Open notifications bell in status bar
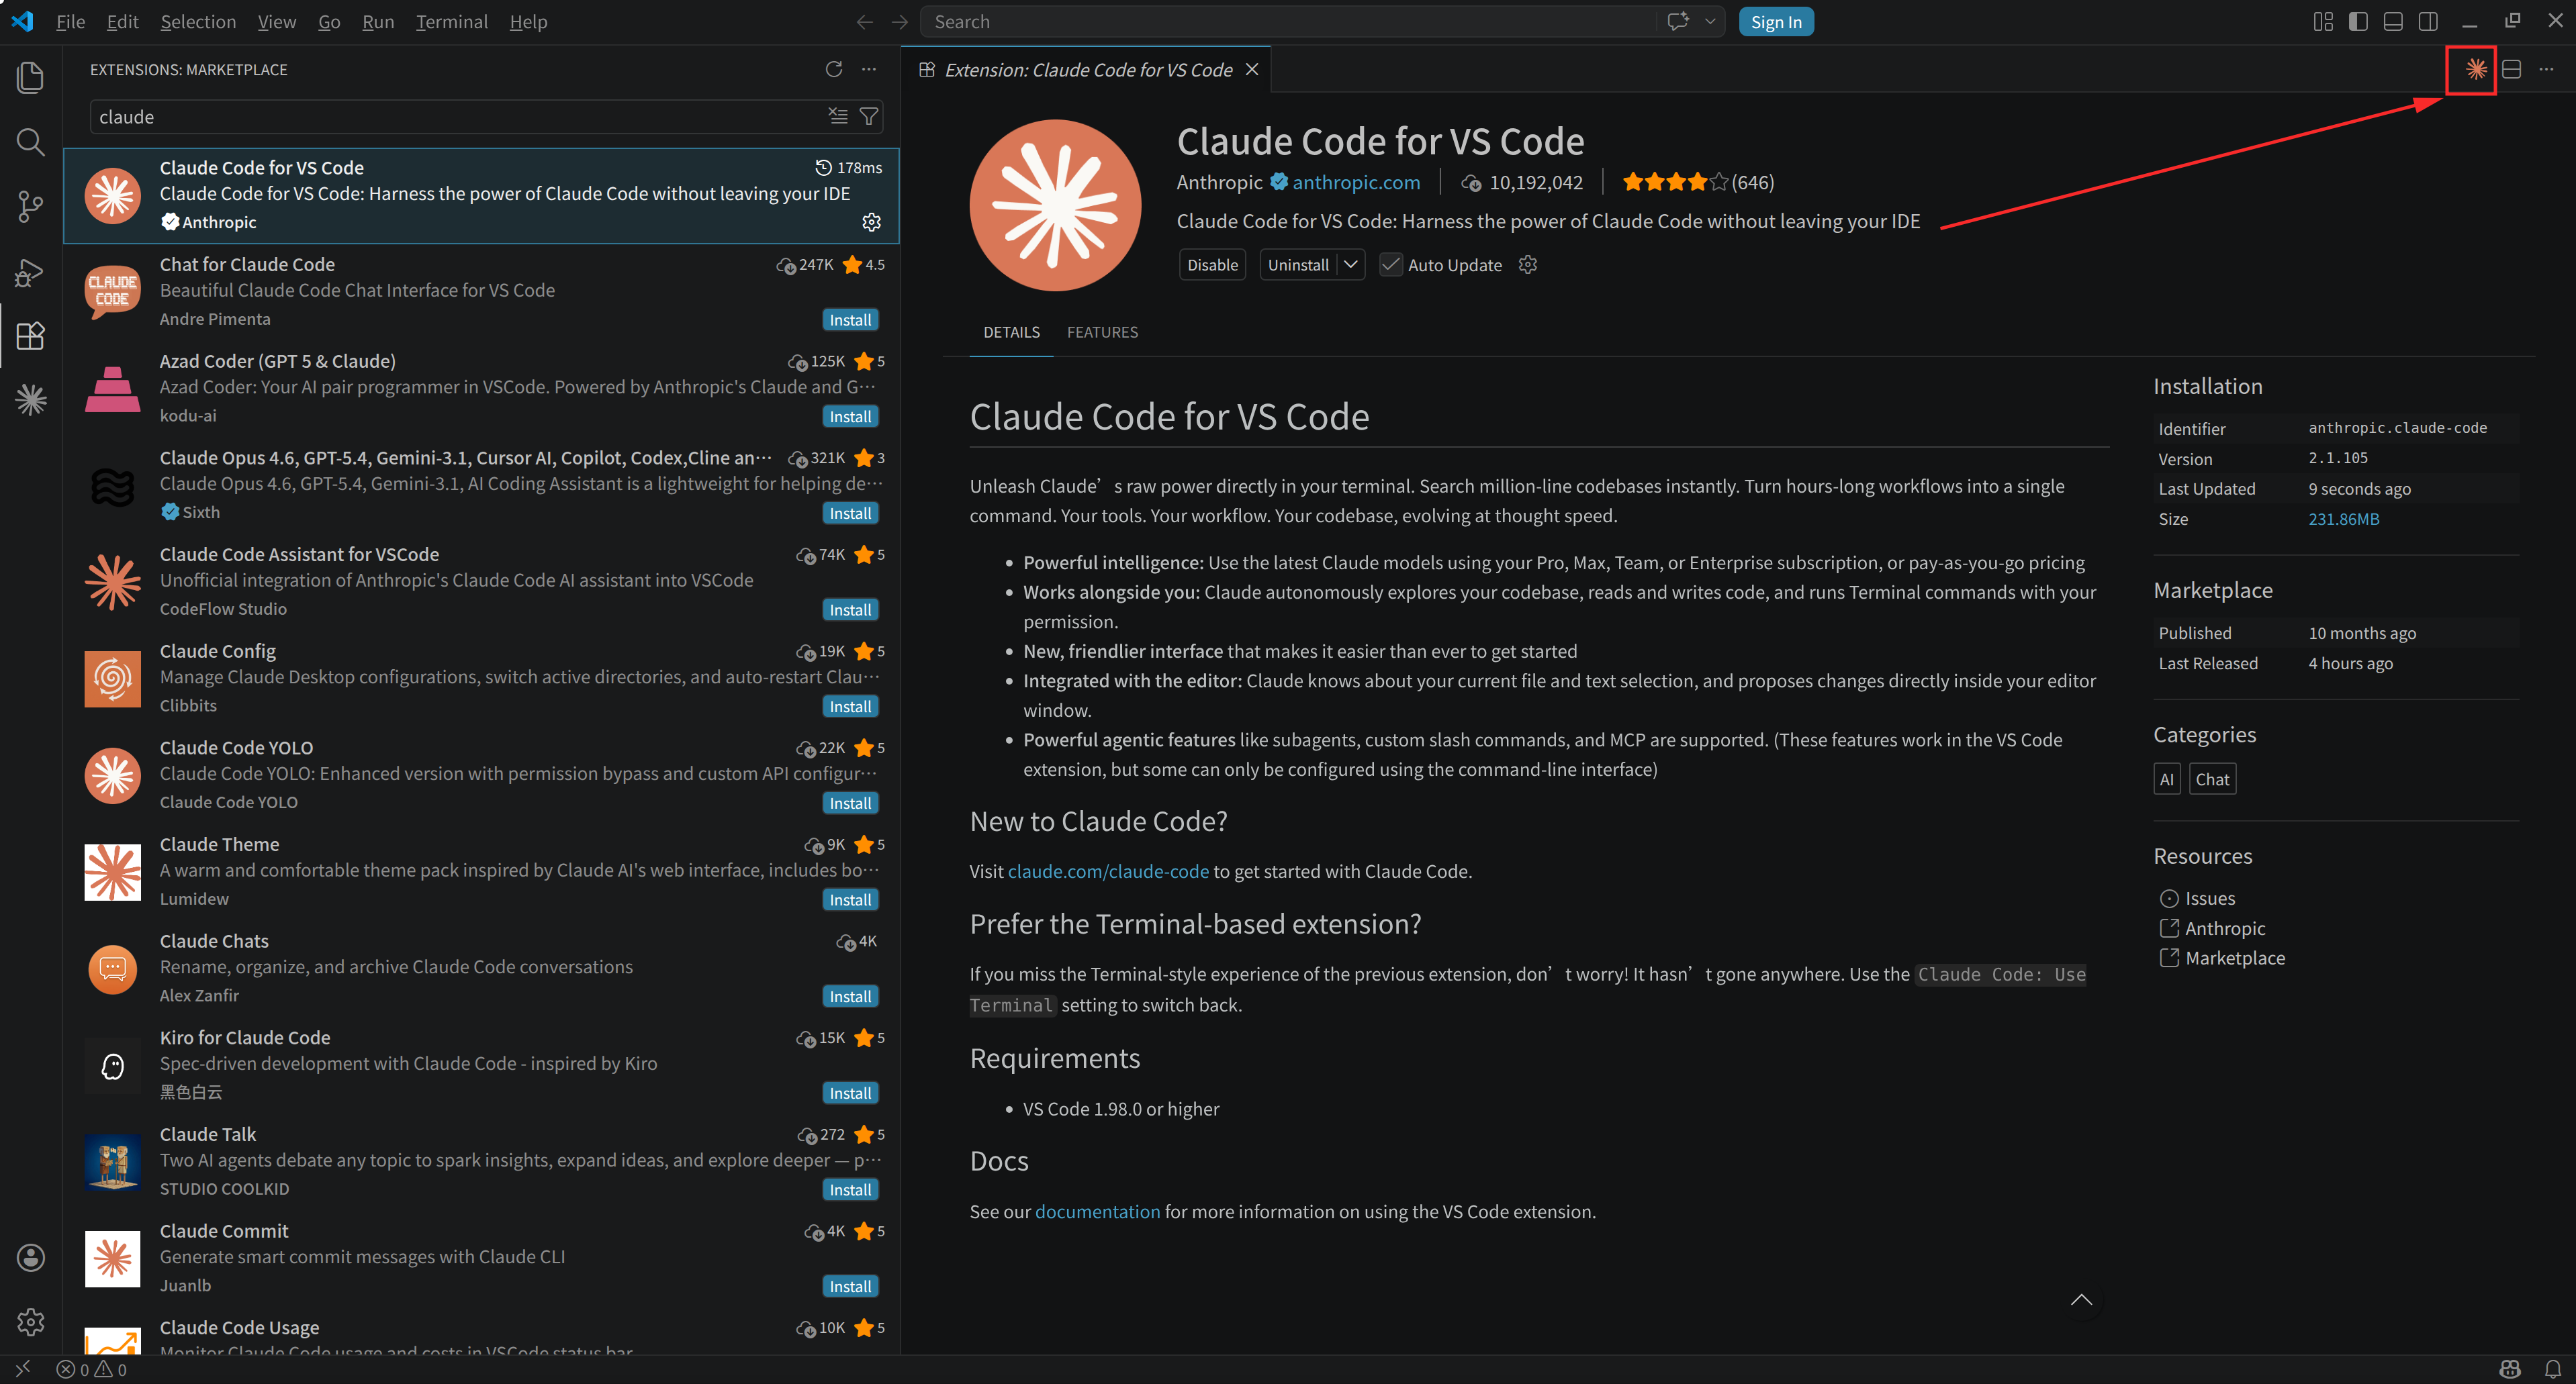Viewport: 2576px width, 1384px height. point(2553,1369)
